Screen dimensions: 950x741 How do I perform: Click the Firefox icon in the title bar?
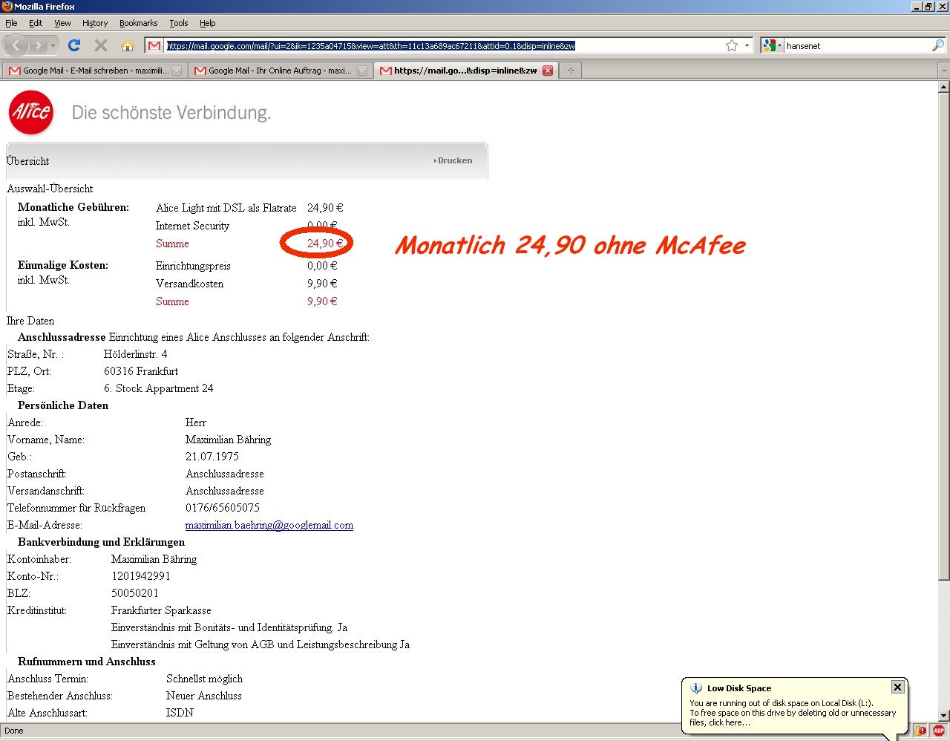tap(7, 7)
